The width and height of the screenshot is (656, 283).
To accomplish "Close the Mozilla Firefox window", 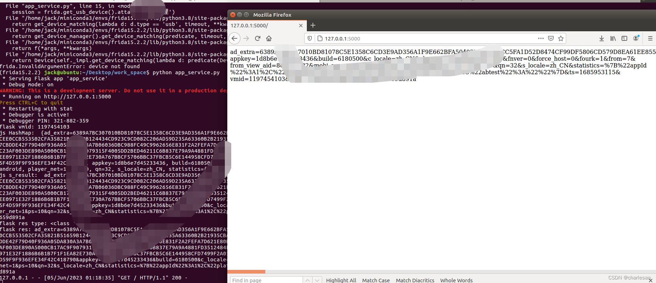I will click(x=233, y=15).
